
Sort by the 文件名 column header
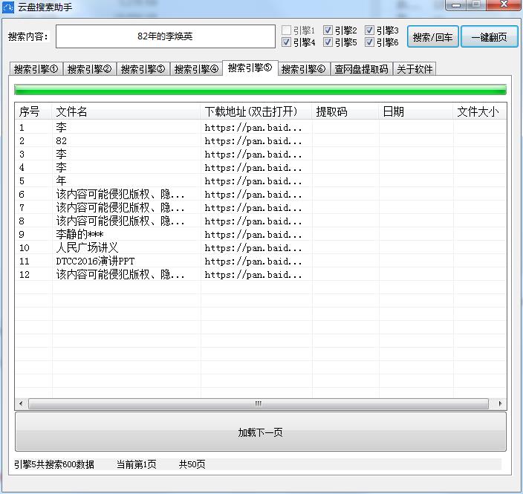126,111
